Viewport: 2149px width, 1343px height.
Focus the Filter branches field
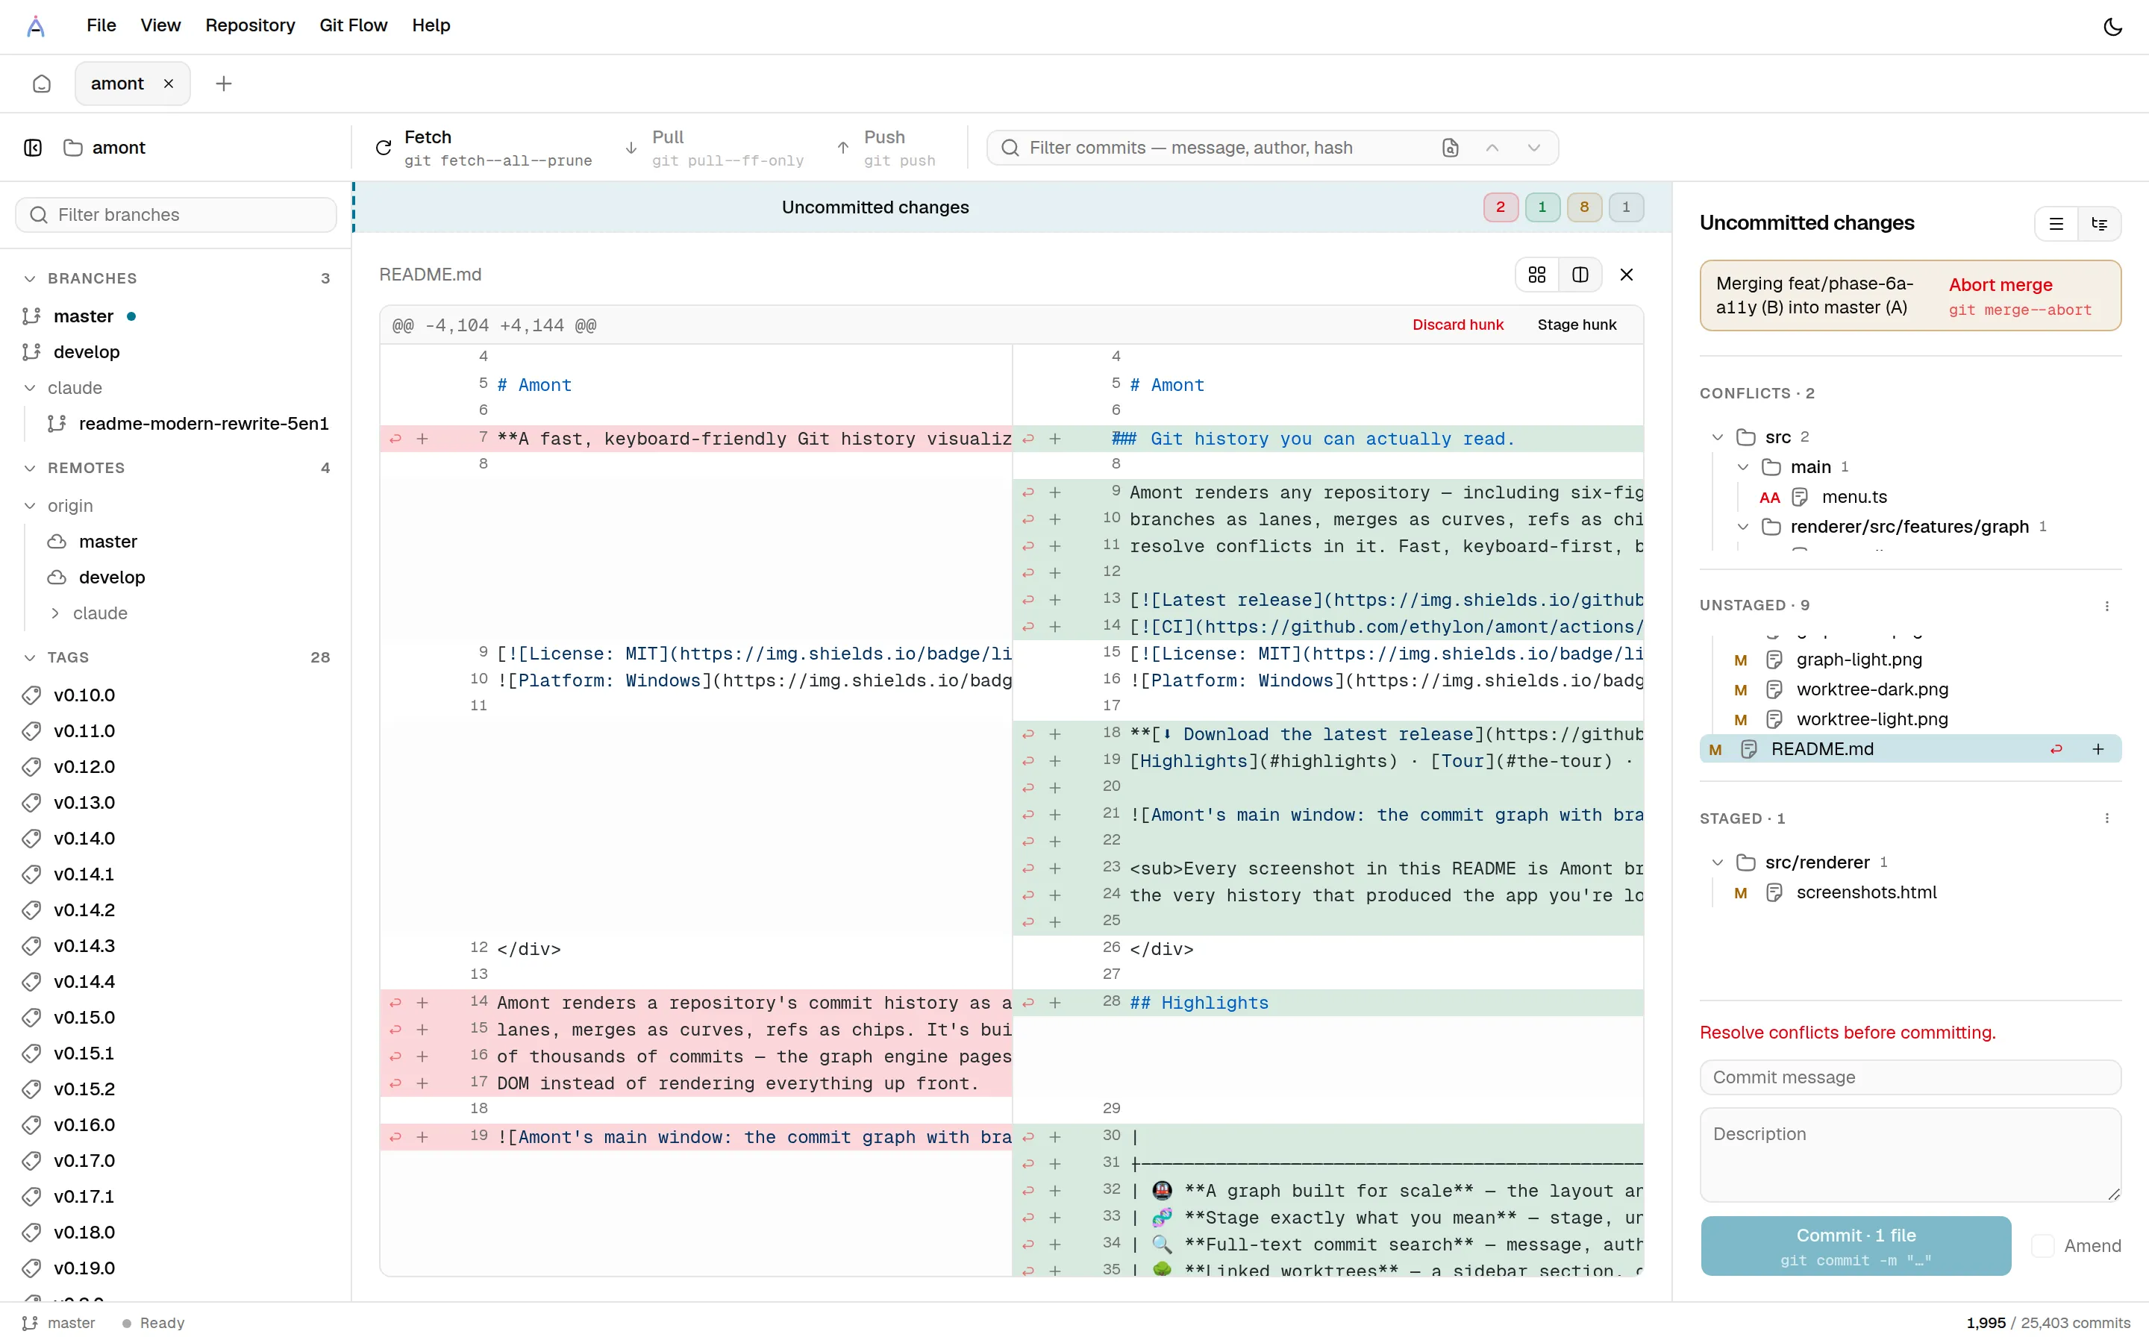(x=176, y=215)
